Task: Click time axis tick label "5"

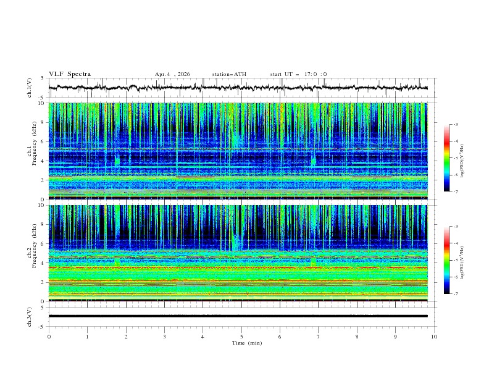Action: click(x=241, y=337)
